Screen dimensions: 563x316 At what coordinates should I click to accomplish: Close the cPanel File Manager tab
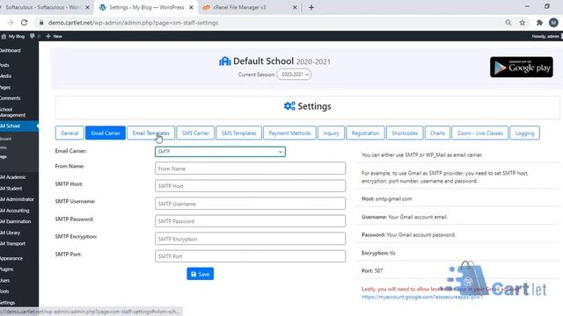click(x=295, y=7)
